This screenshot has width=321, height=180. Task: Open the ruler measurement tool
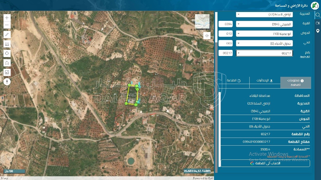click(7, 44)
